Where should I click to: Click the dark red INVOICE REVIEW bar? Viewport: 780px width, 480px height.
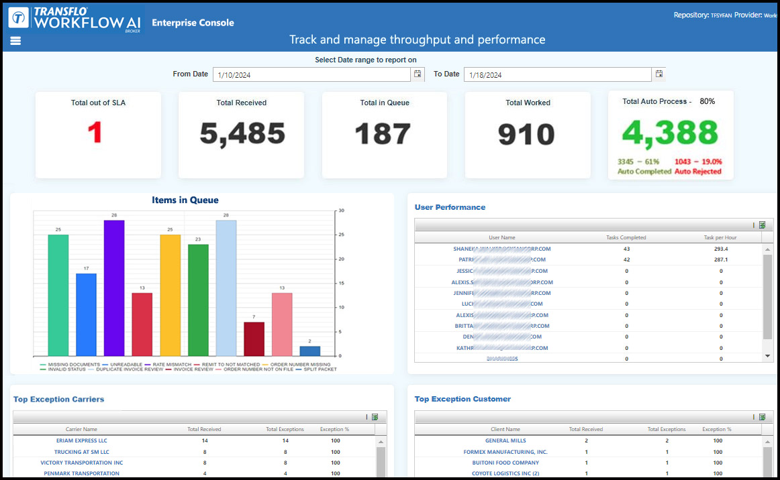(x=254, y=339)
